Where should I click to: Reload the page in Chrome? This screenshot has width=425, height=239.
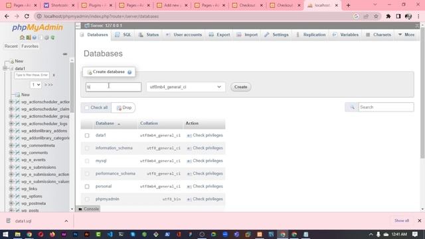[27, 16]
